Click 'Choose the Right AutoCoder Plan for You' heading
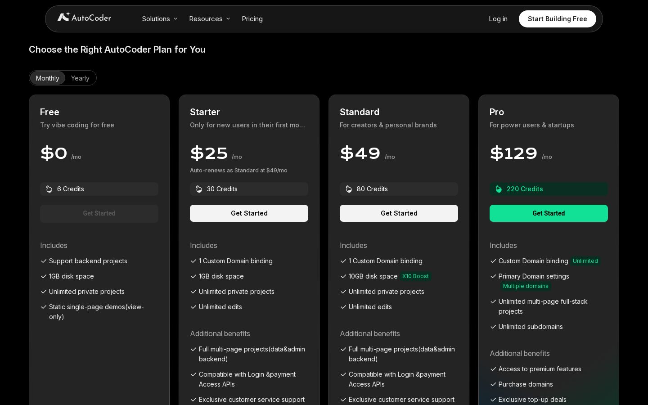 (x=117, y=49)
